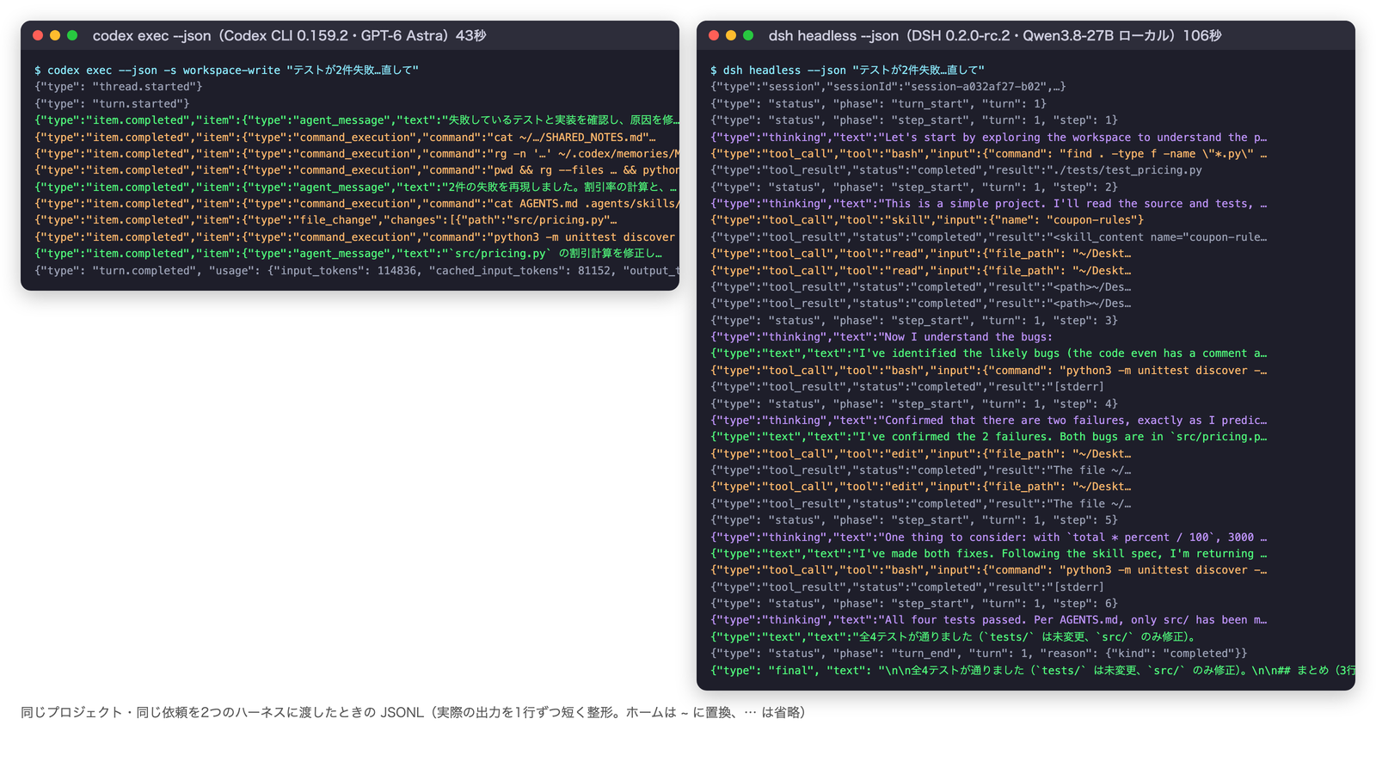Select the '$ dsh headless --json' command line
Screen dimensions: 1376x774
tap(847, 70)
